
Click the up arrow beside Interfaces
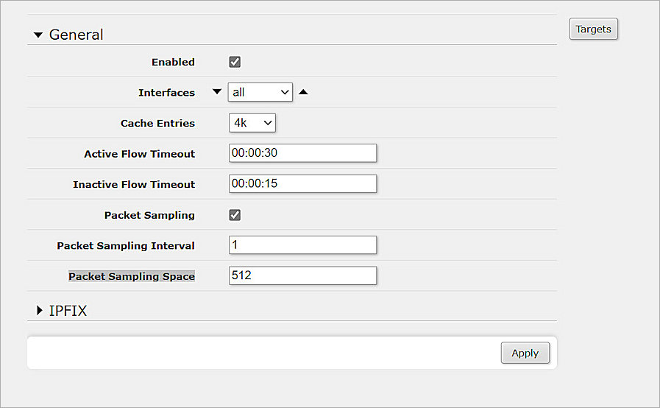pyautogui.click(x=303, y=92)
